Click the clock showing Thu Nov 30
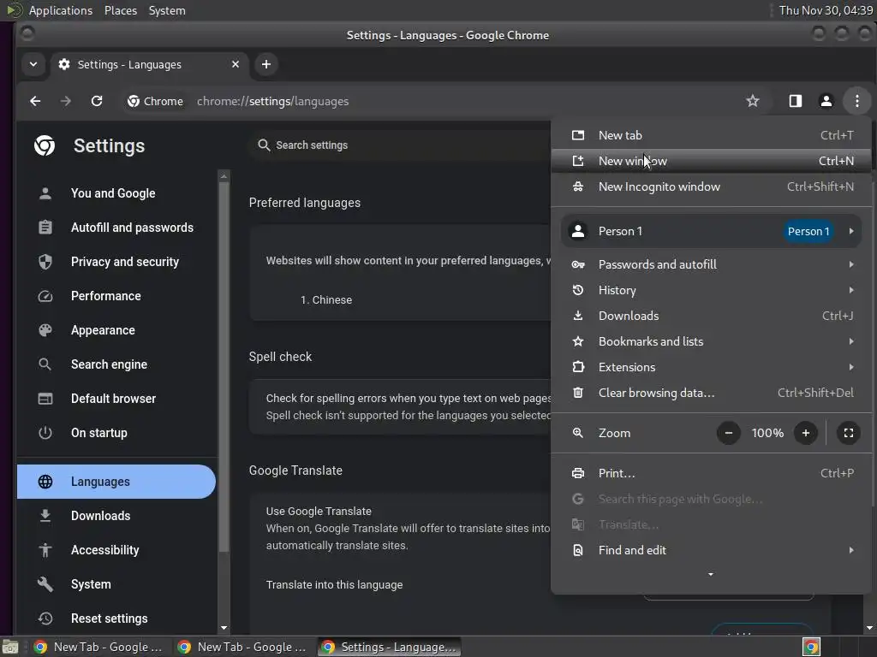Viewport: 877px width, 657px height. pyautogui.click(x=826, y=10)
